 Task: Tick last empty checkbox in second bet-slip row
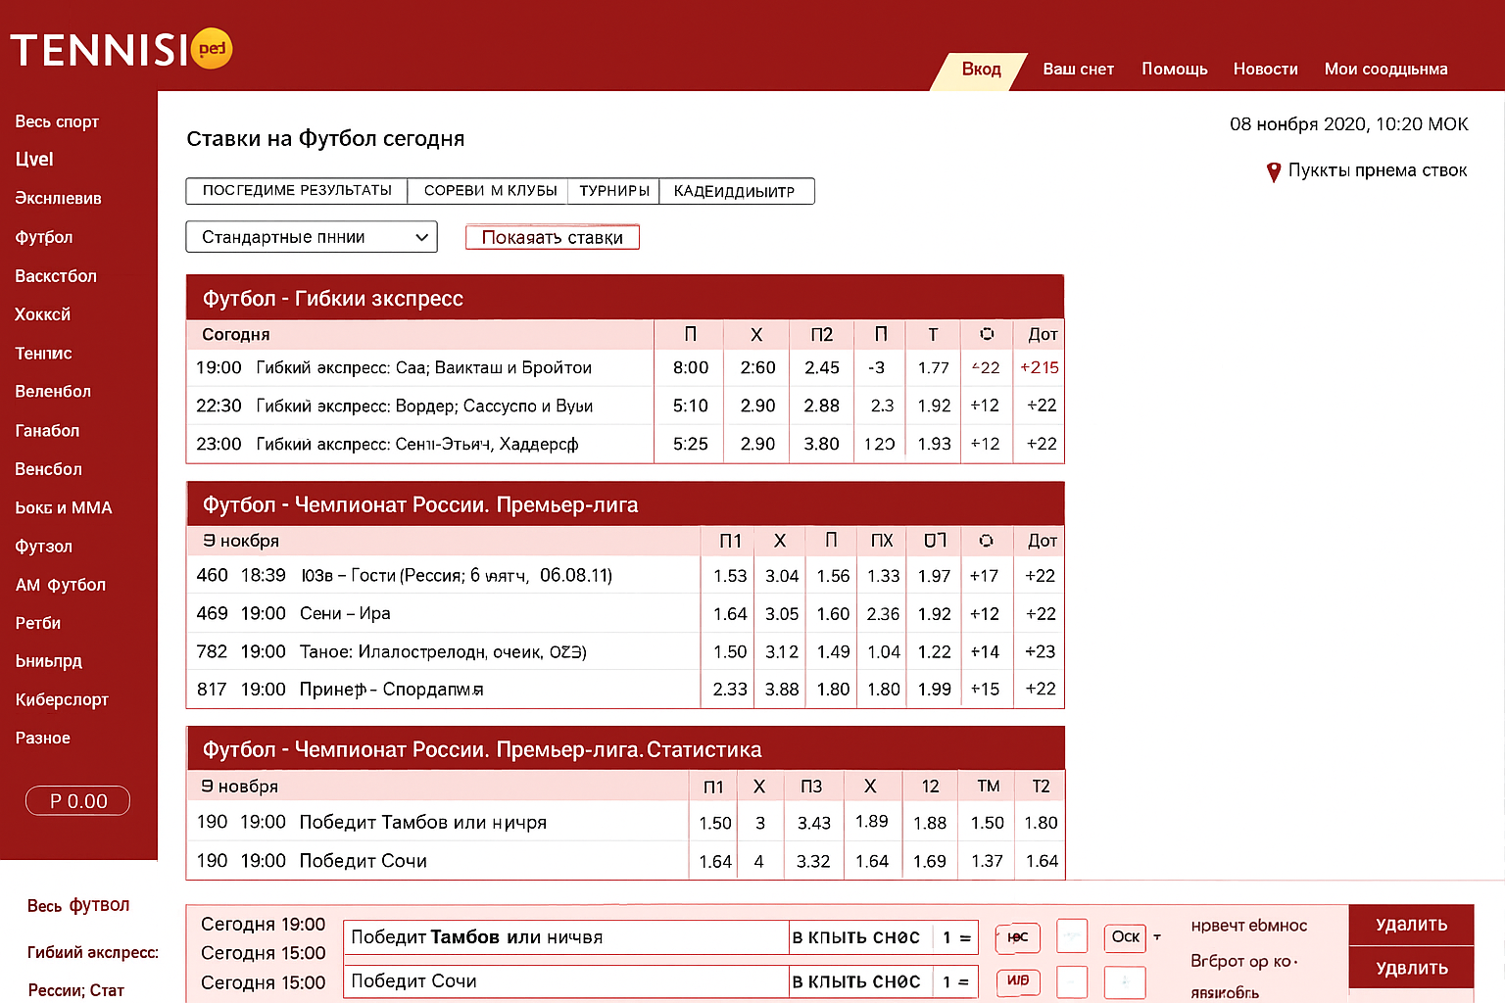click(1125, 980)
